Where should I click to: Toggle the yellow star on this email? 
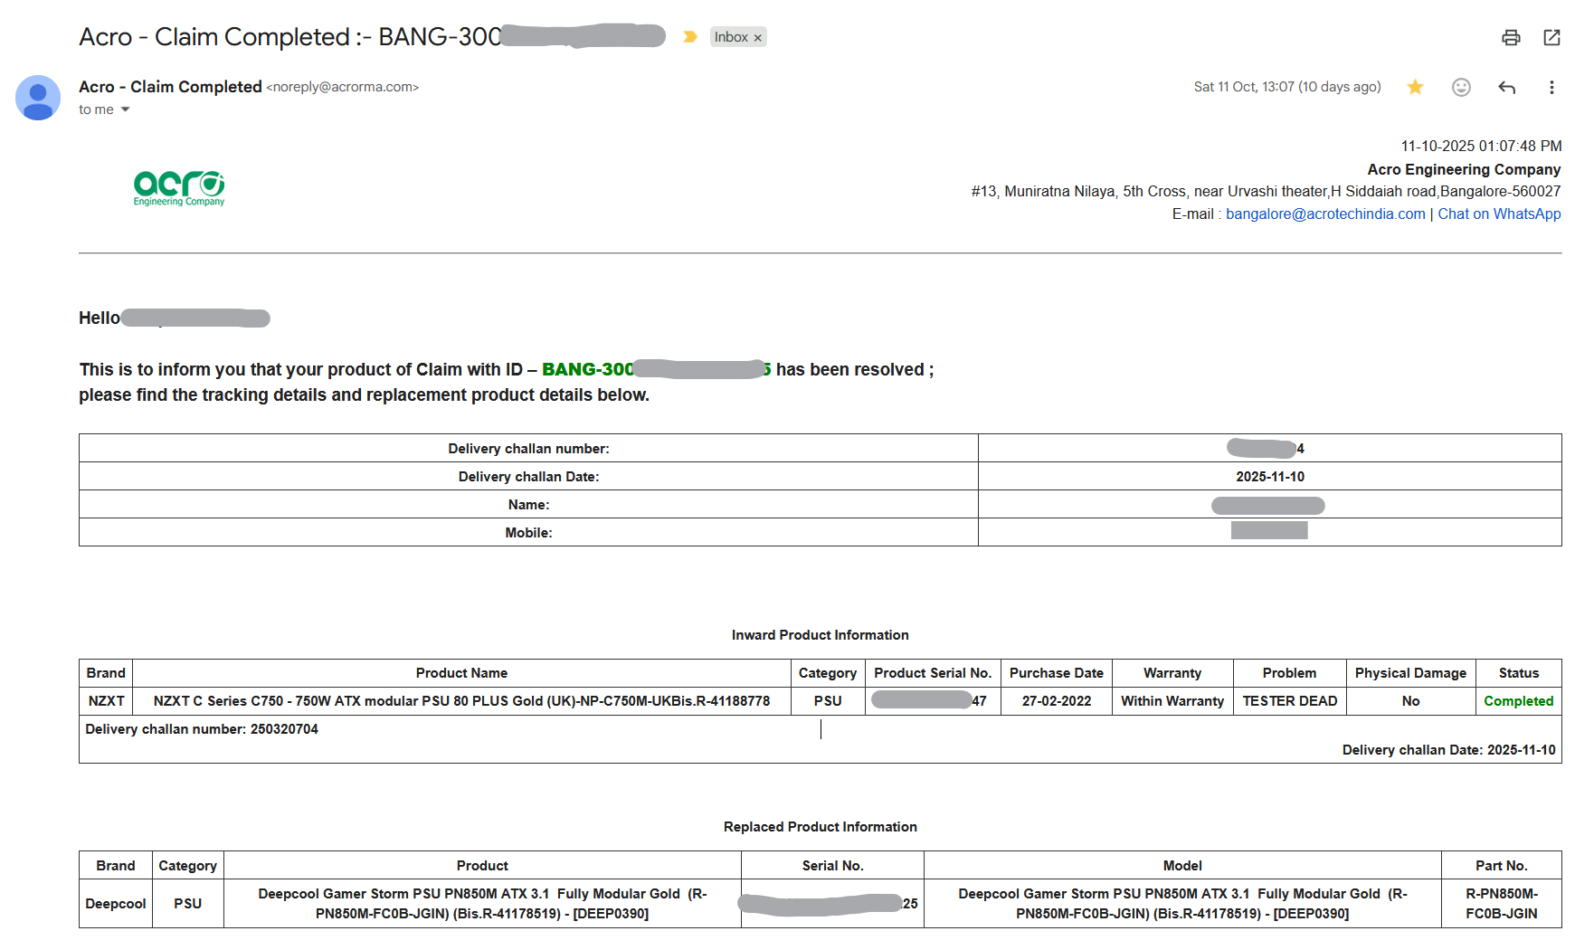click(x=1415, y=87)
